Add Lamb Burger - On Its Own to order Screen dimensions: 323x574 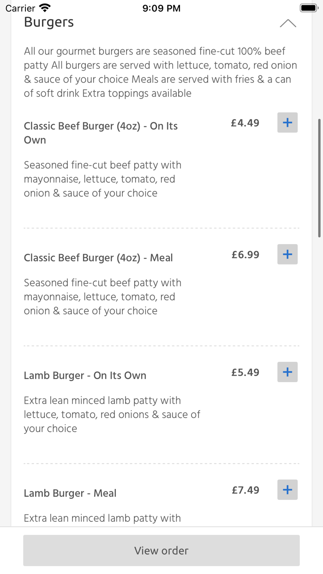point(287,372)
